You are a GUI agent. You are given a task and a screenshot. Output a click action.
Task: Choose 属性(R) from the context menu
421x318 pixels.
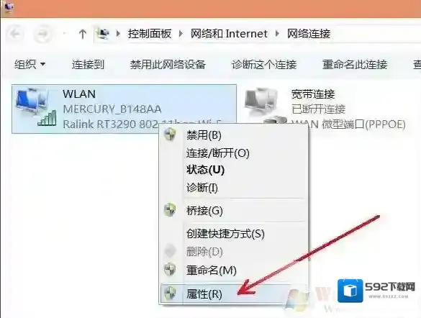point(204,294)
